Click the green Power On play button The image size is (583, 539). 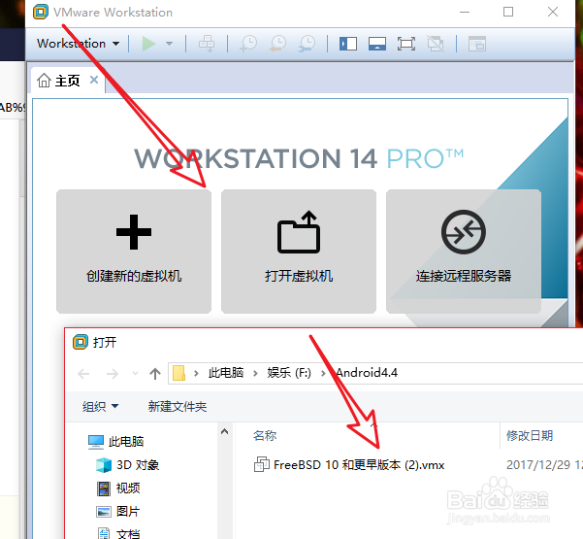[149, 44]
